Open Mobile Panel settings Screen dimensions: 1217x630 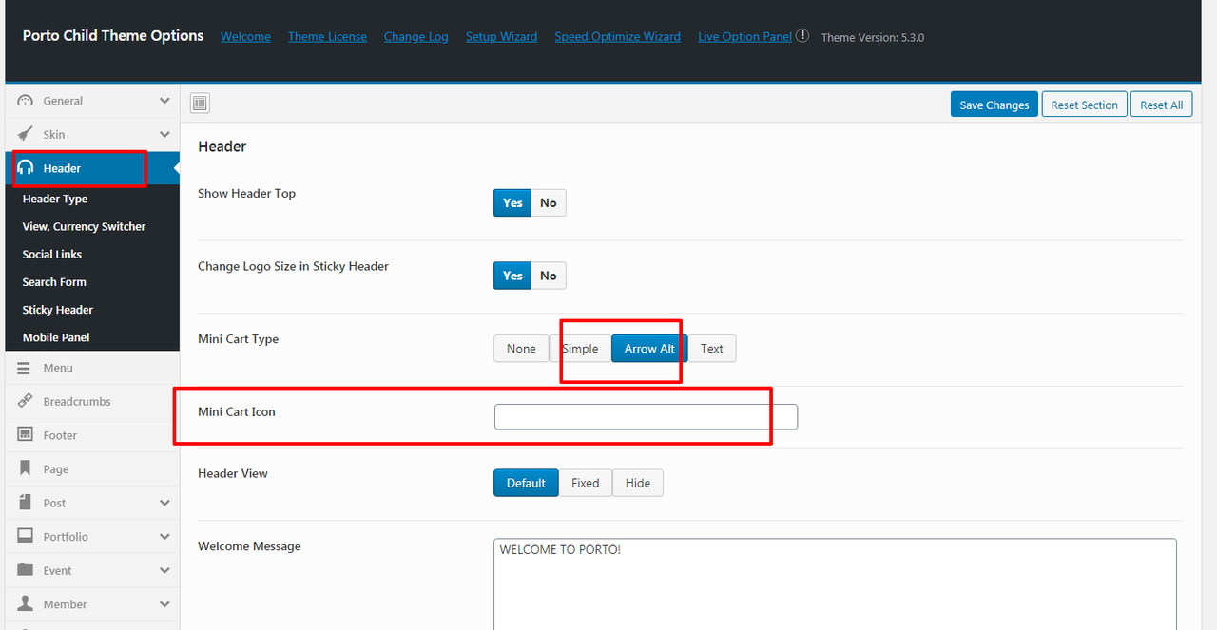(56, 336)
